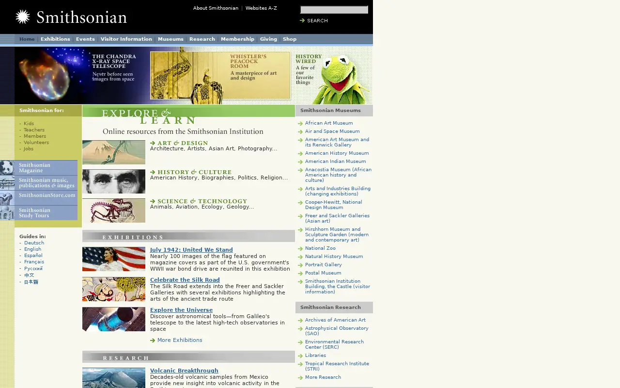
Task: Click the arrow bullet beside Libraries
Action: click(300, 356)
